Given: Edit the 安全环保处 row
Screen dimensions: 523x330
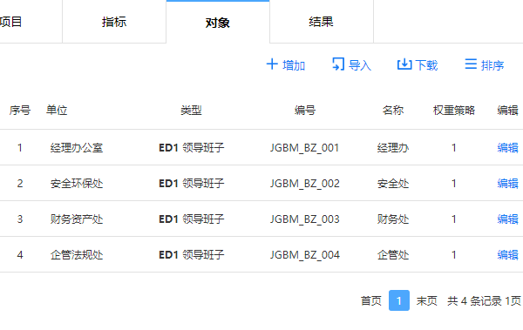Looking at the screenshot, I should point(507,183).
